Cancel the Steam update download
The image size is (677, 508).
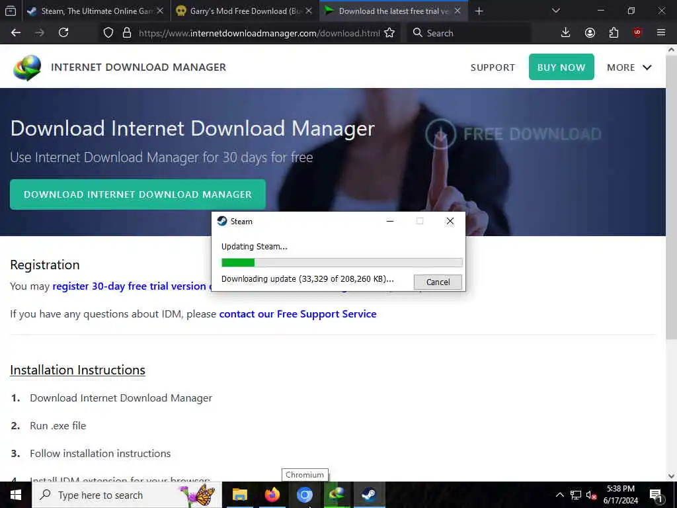pos(438,282)
